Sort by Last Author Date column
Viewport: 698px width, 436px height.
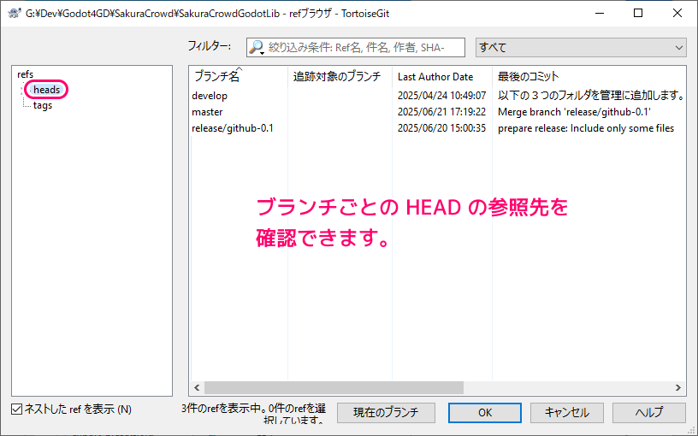[x=435, y=77]
